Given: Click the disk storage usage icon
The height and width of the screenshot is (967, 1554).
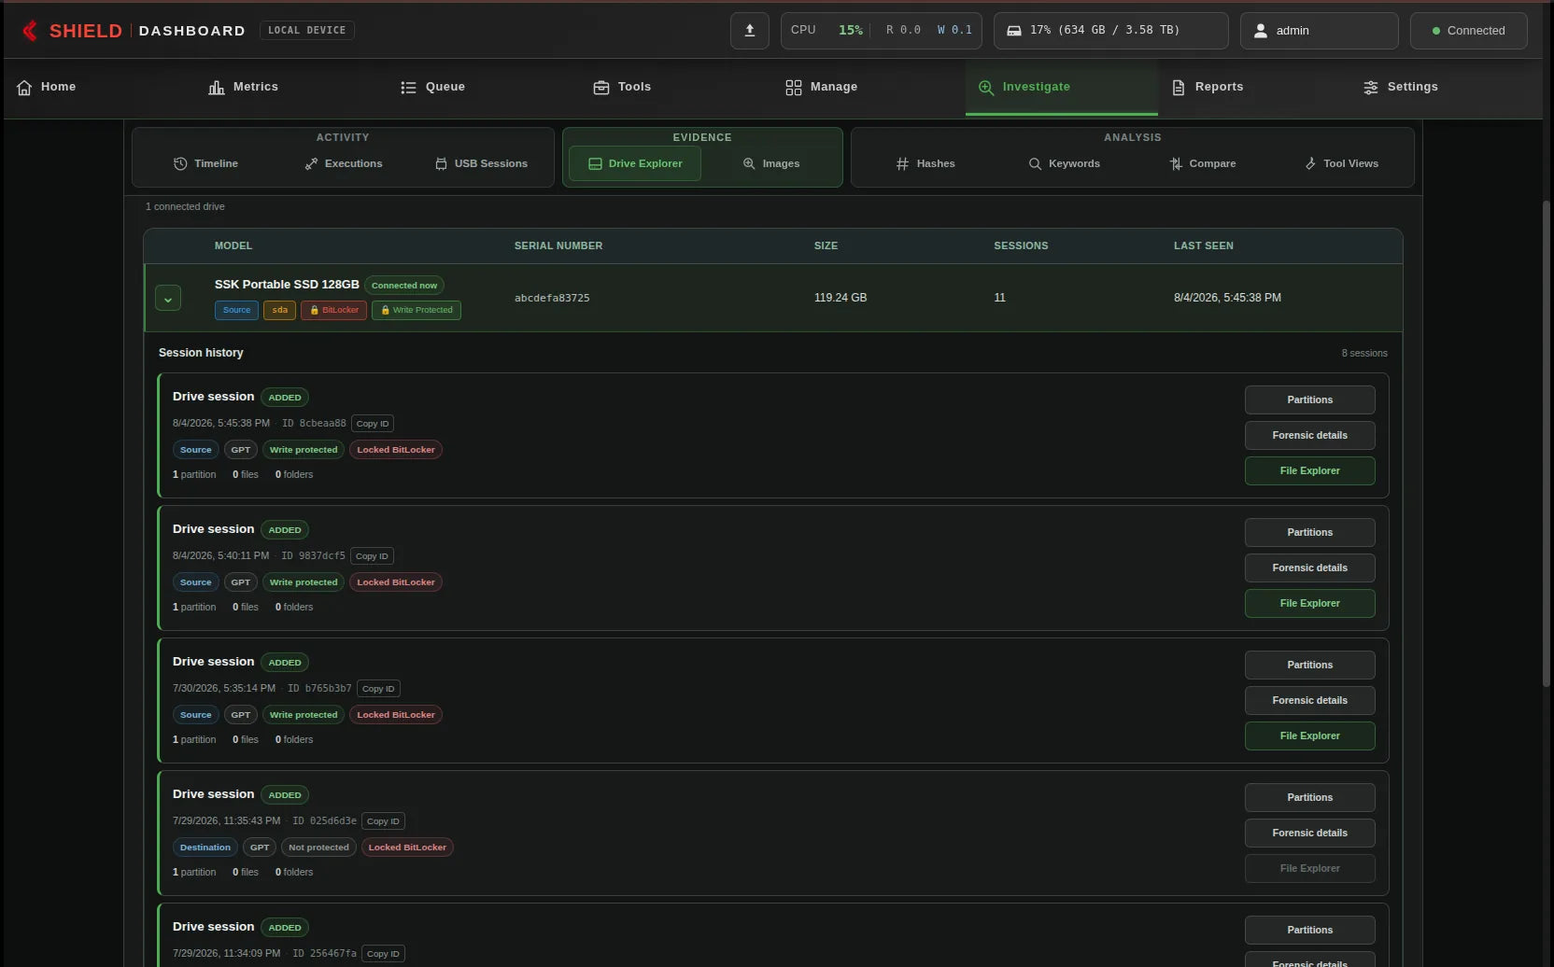Looking at the screenshot, I should (x=1013, y=31).
